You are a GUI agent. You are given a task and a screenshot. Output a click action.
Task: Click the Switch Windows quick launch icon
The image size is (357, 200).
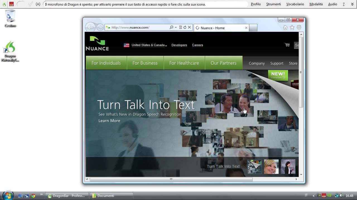(27, 196)
